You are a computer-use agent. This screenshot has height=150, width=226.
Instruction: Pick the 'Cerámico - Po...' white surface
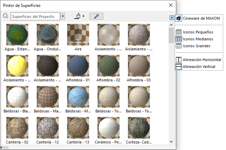click(x=109, y=128)
